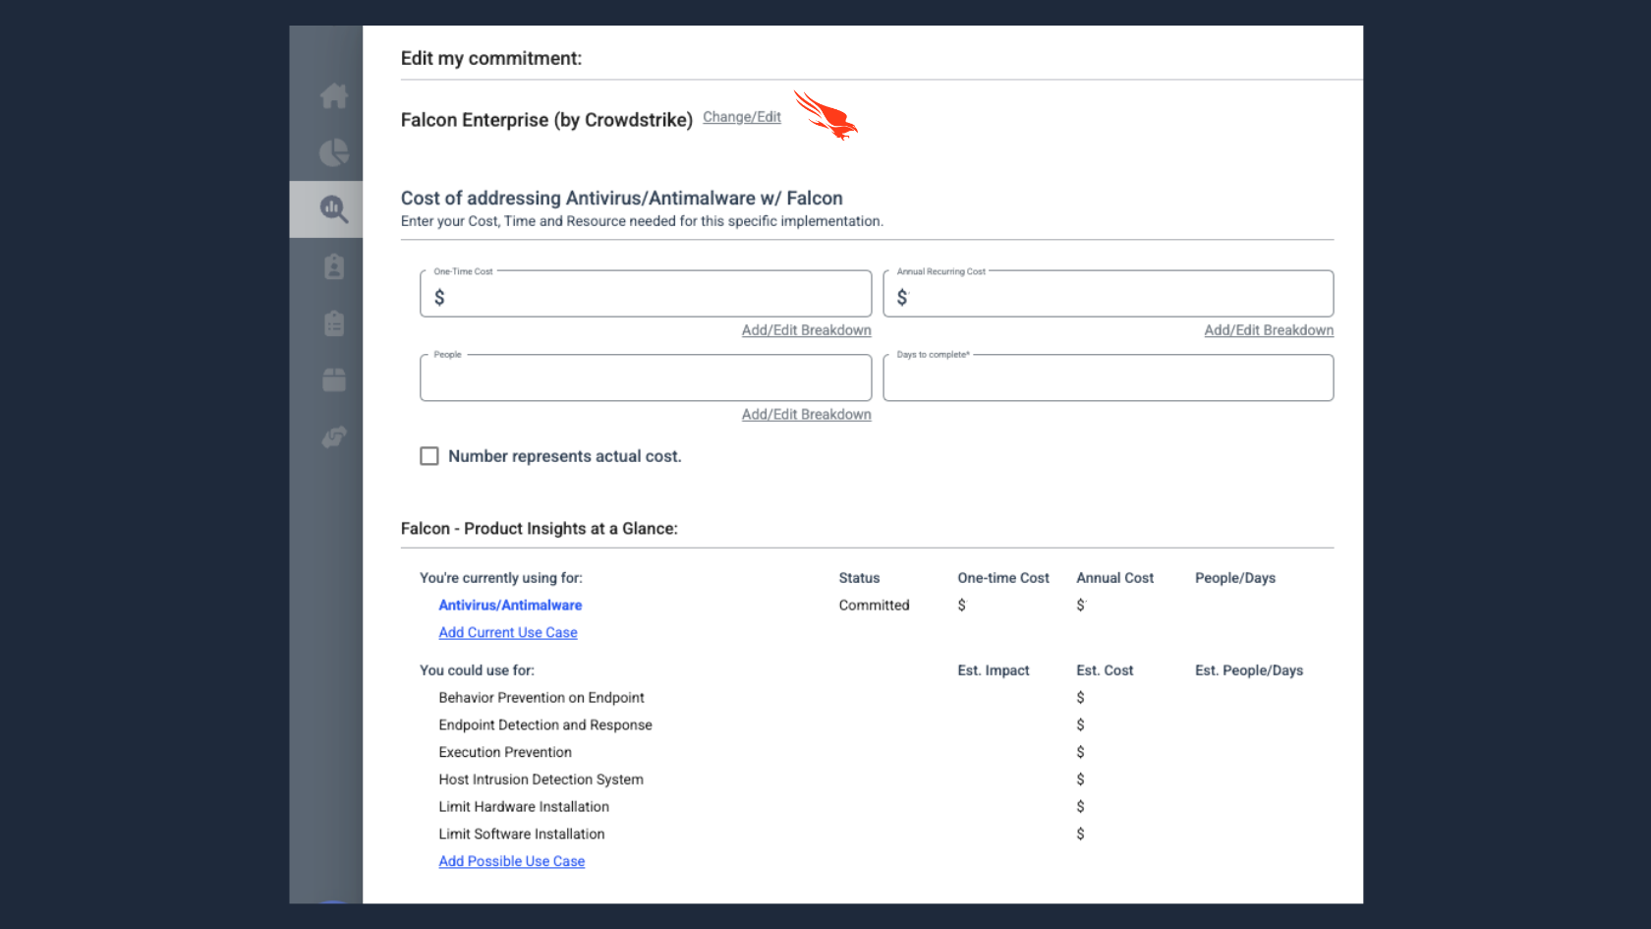Open Add/Edit Breakdown under People field
The height and width of the screenshot is (929, 1651).
[x=807, y=415]
